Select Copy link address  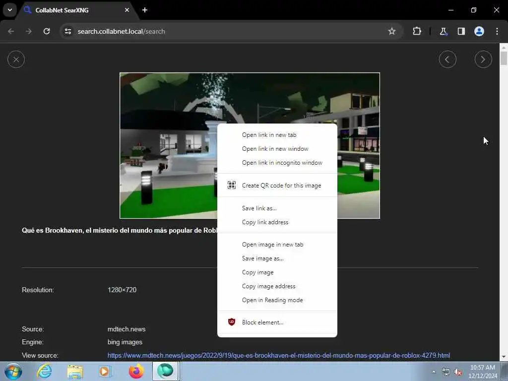coord(277,222)
